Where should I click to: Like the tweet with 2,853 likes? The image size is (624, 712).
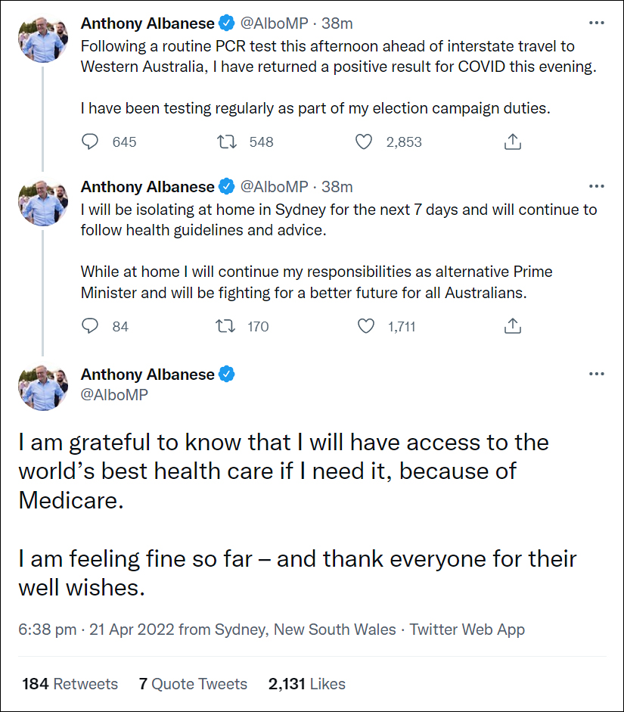[x=364, y=141]
